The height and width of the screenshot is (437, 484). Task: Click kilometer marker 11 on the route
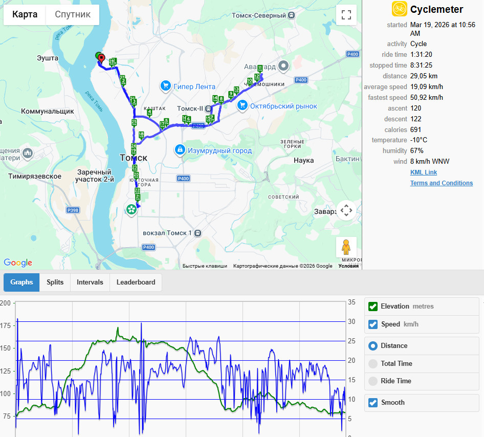pos(260,68)
